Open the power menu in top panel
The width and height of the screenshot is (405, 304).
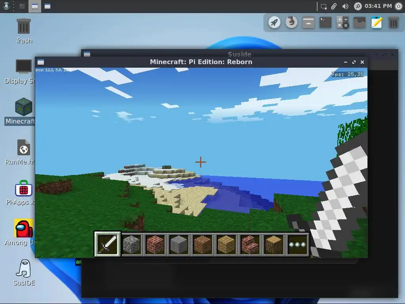399,6
